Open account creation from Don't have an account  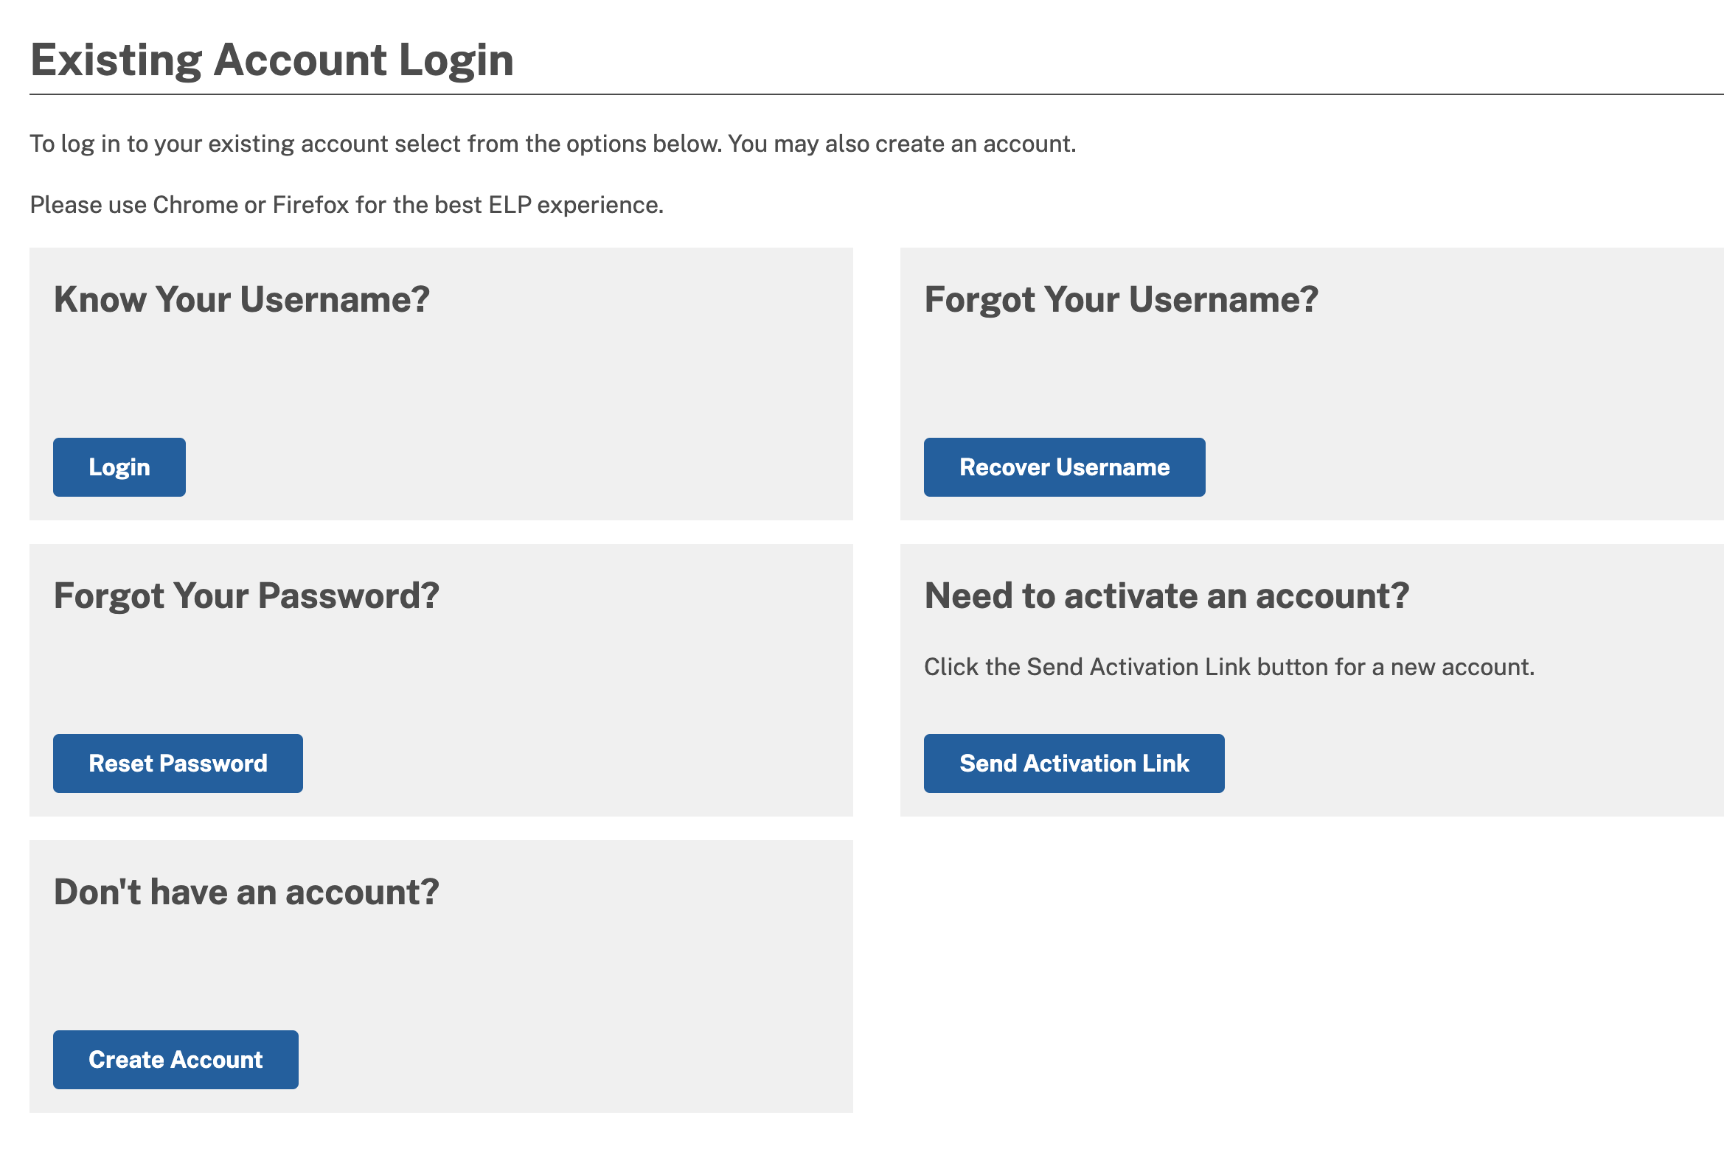[x=175, y=1059]
